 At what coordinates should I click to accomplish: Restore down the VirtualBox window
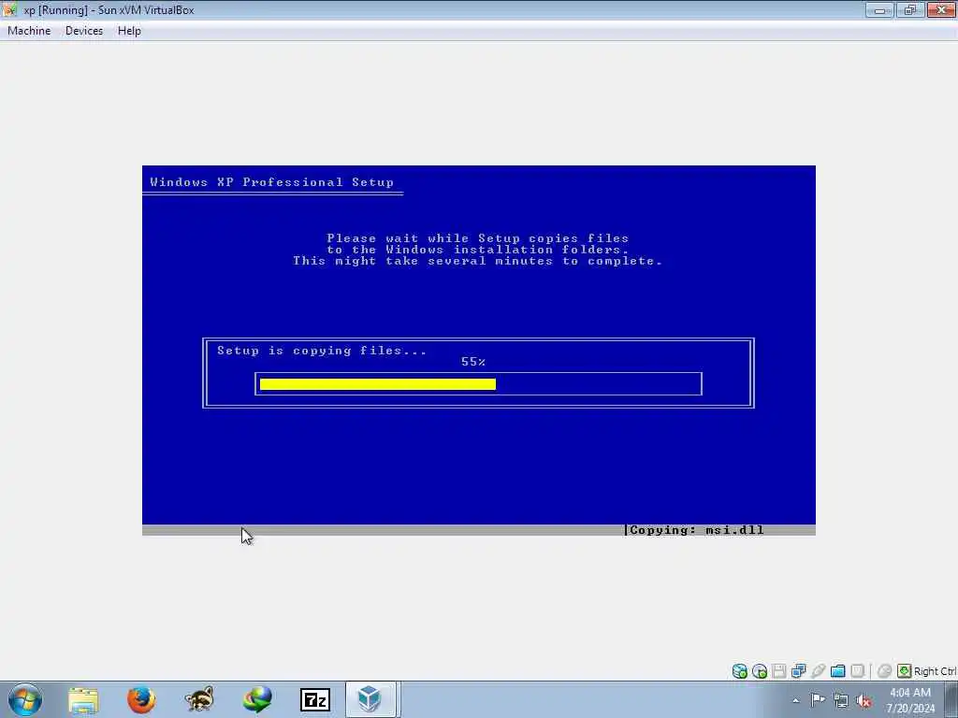(910, 9)
